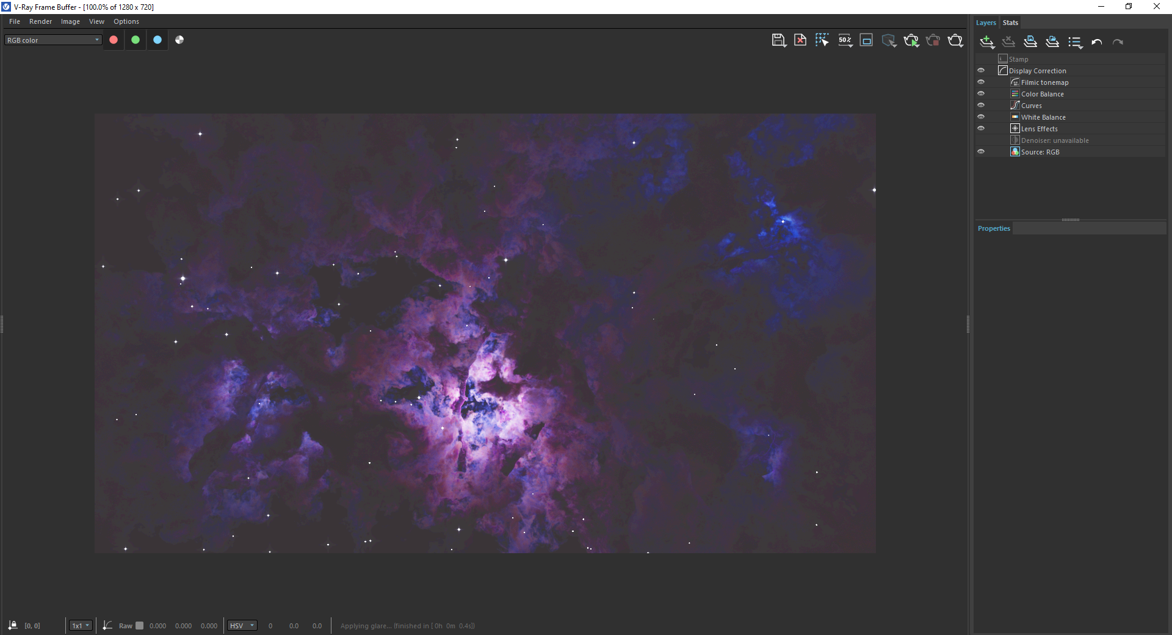Click the pixel position lock icon
This screenshot has width=1172, height=635.
click(13, 625)
